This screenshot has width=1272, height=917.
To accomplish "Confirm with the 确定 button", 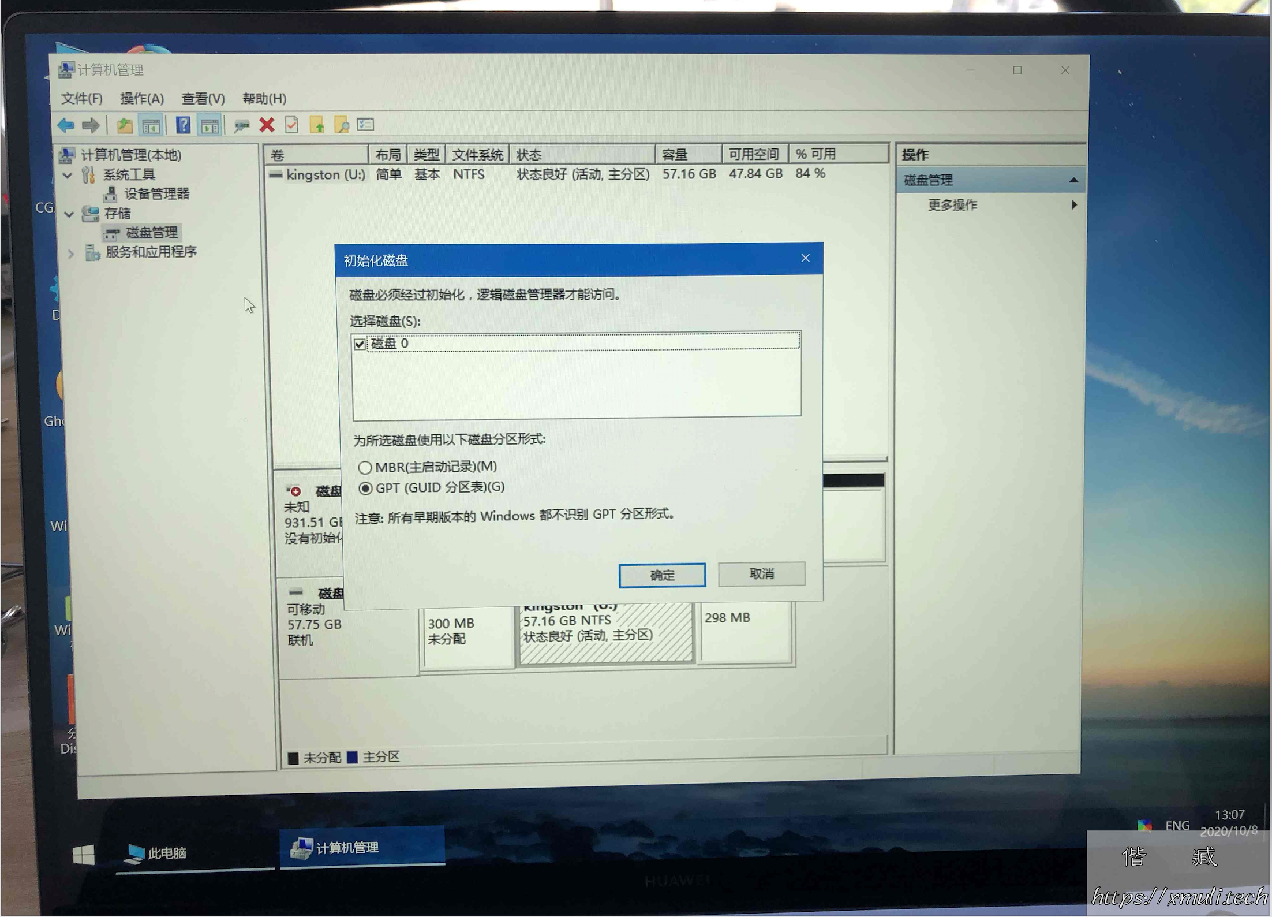I will (661, 575).
